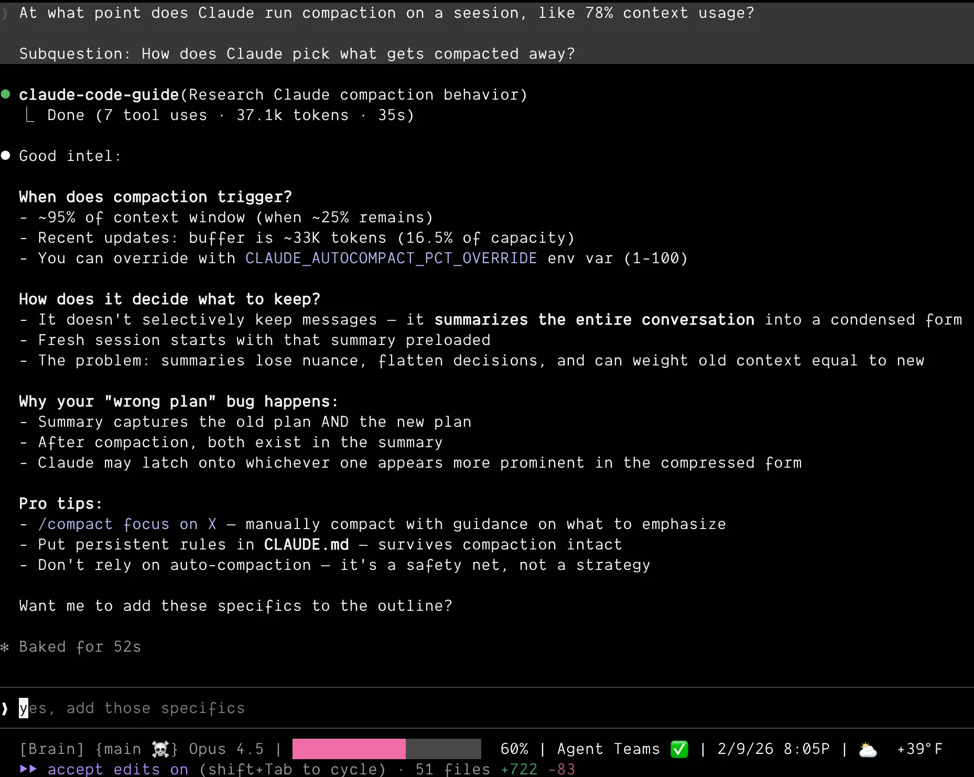
Task: Click the tree branch symbol before Done
Action: click(30, 115)
